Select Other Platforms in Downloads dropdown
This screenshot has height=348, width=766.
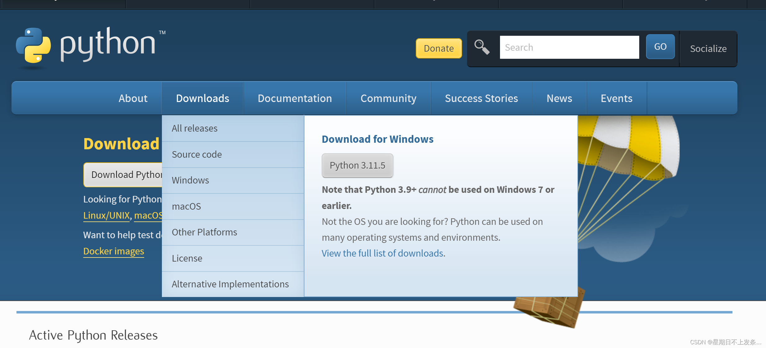pos(233,232)
